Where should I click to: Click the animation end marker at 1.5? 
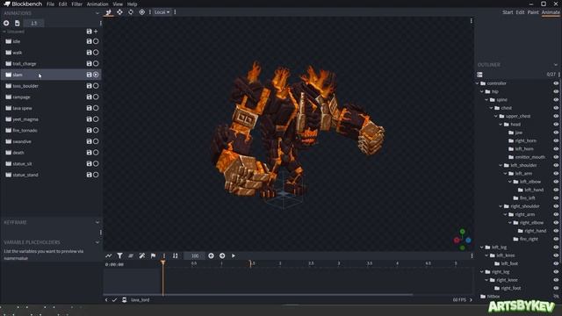(x=250, y=263)
